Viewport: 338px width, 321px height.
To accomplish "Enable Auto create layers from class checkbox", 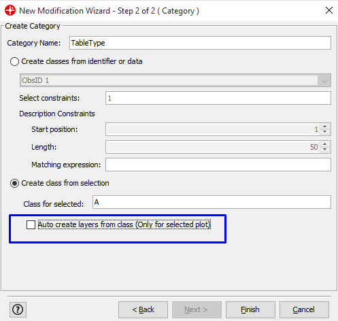I will (x=31, y=224).
